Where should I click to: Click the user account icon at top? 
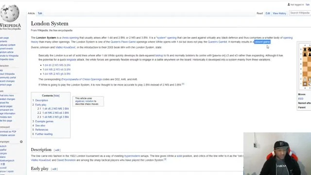click(x=289, y=4)
